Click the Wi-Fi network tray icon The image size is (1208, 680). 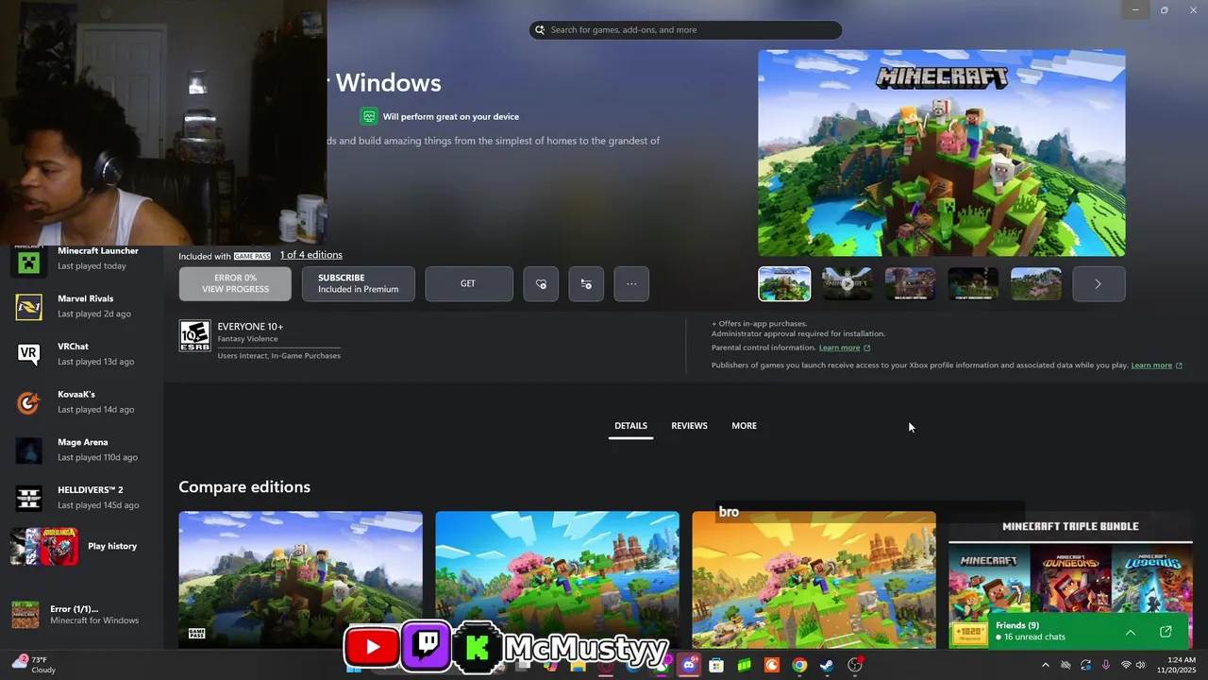[1126, 665]
